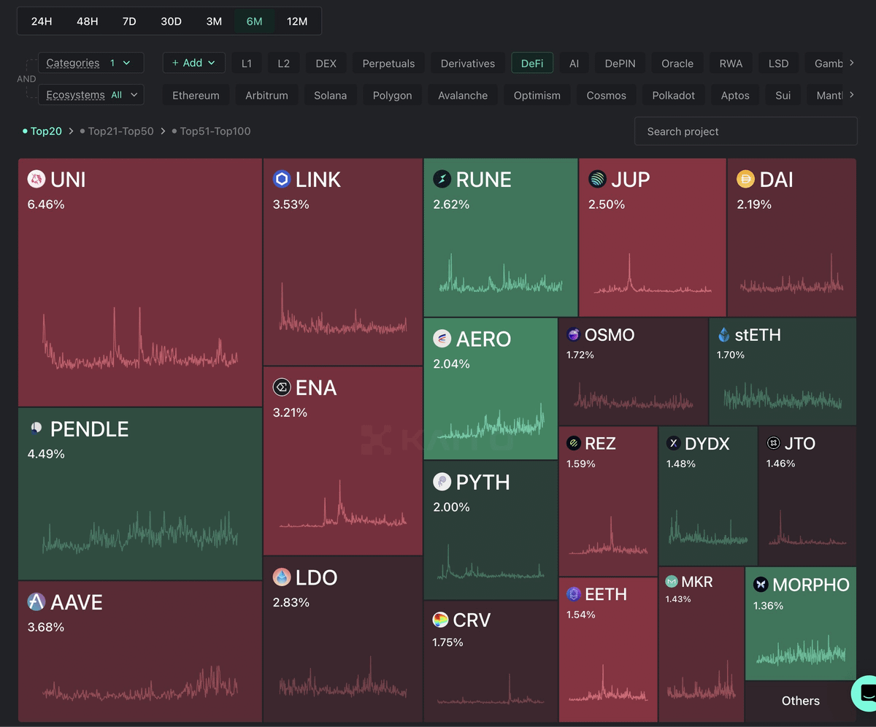Click the stETH token logo icon
This screenshot has height=727, width=876.
tap(723, 335)
